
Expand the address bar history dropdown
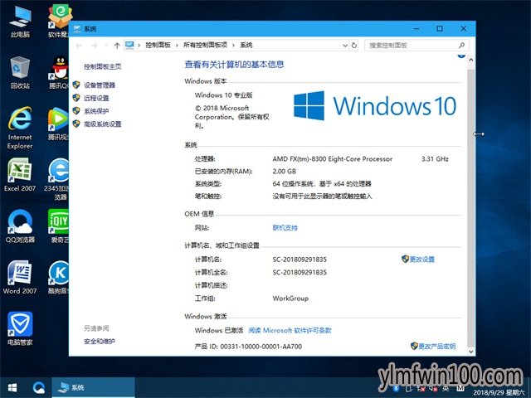345,46
